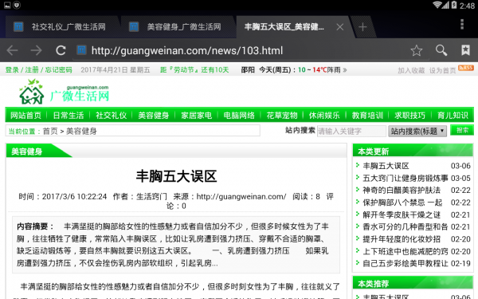The image size is (478, 299).
Task: Open 解开冬季皮肤干燥之谜 article
Action: tap(402, 214)
